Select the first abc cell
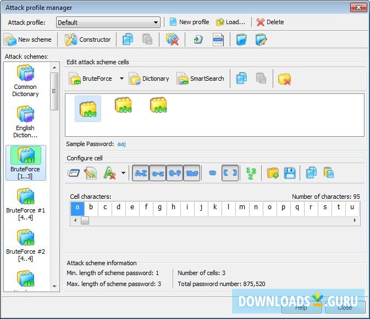This screenshot has width=370, height=319. (x=88, y=109)
